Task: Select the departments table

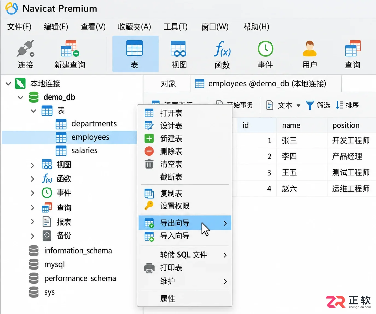Action: 94,124
